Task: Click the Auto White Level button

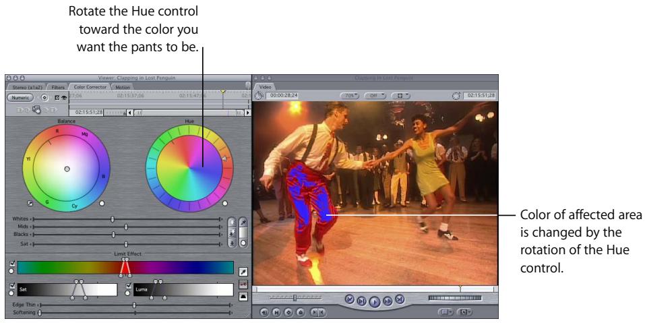Action: (x=232, y=223)
